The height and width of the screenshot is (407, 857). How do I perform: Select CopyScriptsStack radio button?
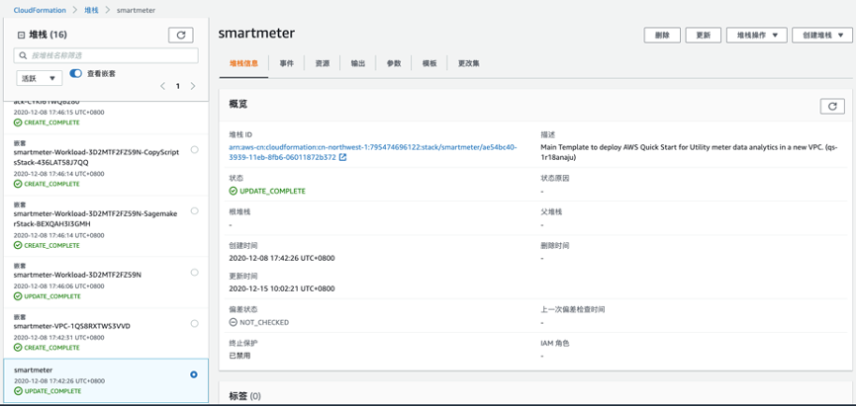point(195,149)
